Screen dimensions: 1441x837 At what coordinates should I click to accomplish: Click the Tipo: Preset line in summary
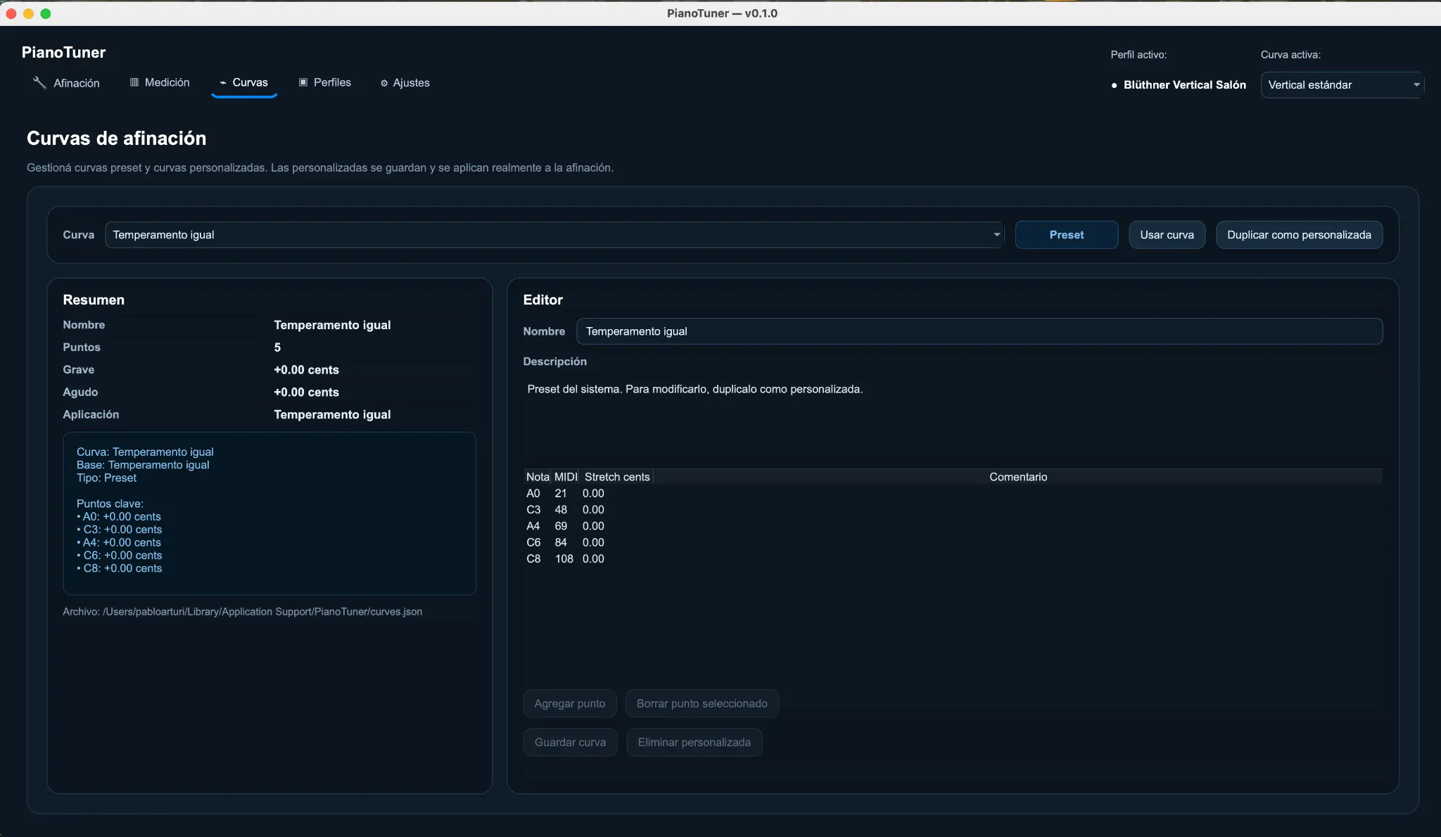[x=106, y=478]
